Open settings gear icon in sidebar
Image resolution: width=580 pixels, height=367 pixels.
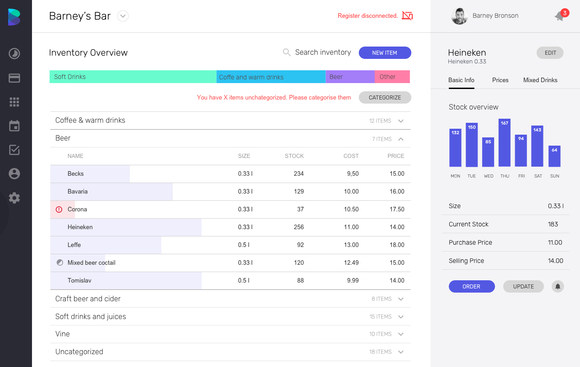click(x=14, y=198)
